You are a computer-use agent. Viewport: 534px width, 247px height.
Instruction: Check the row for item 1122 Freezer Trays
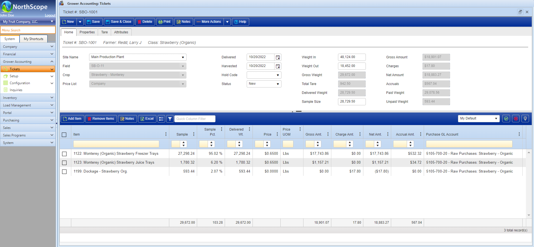pyautogui.click(x=64, y=154)
